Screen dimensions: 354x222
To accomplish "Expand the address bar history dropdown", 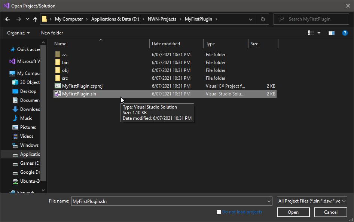I will [251, 19].
